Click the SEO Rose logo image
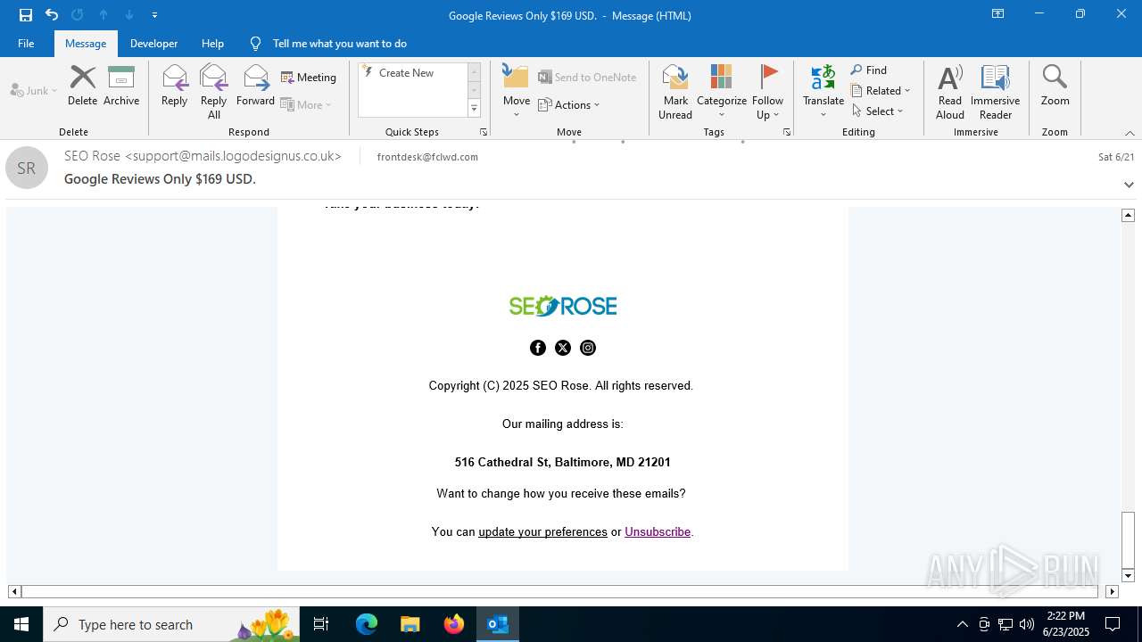 tap(563, 306)
